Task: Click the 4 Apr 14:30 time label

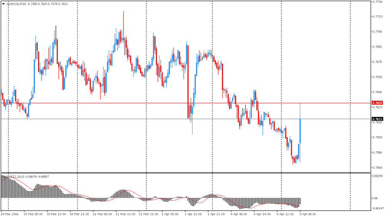Action: pyautogui.click(x=262, y=214)
